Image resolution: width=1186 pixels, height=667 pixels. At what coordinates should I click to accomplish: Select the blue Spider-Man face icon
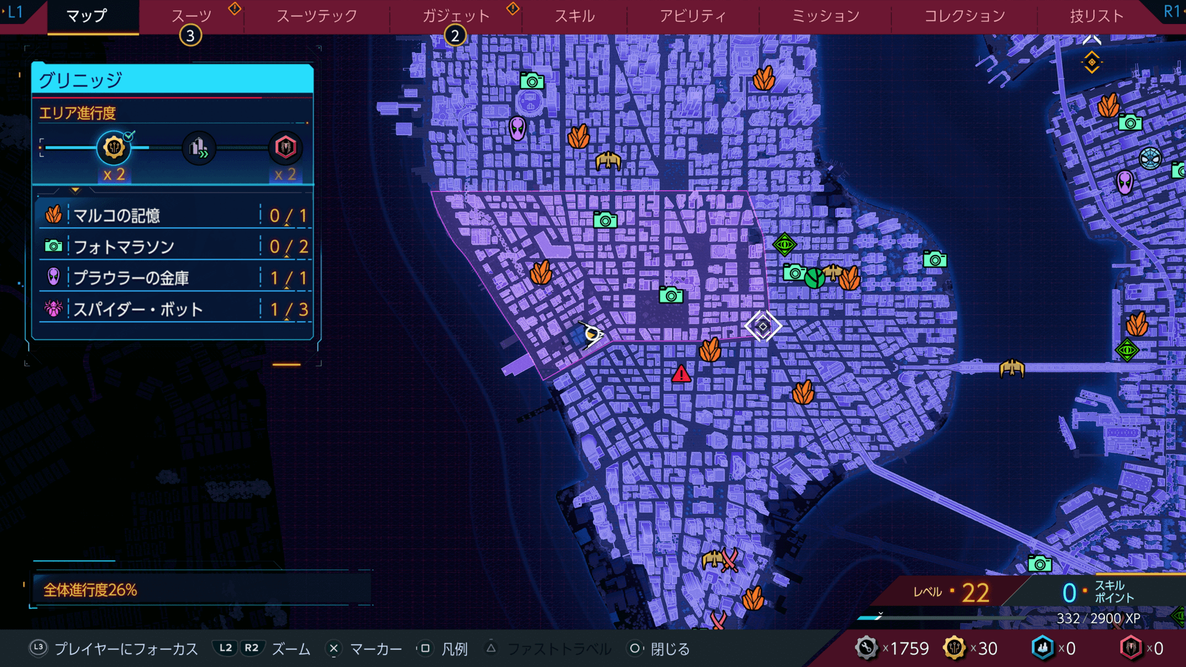1150,159
